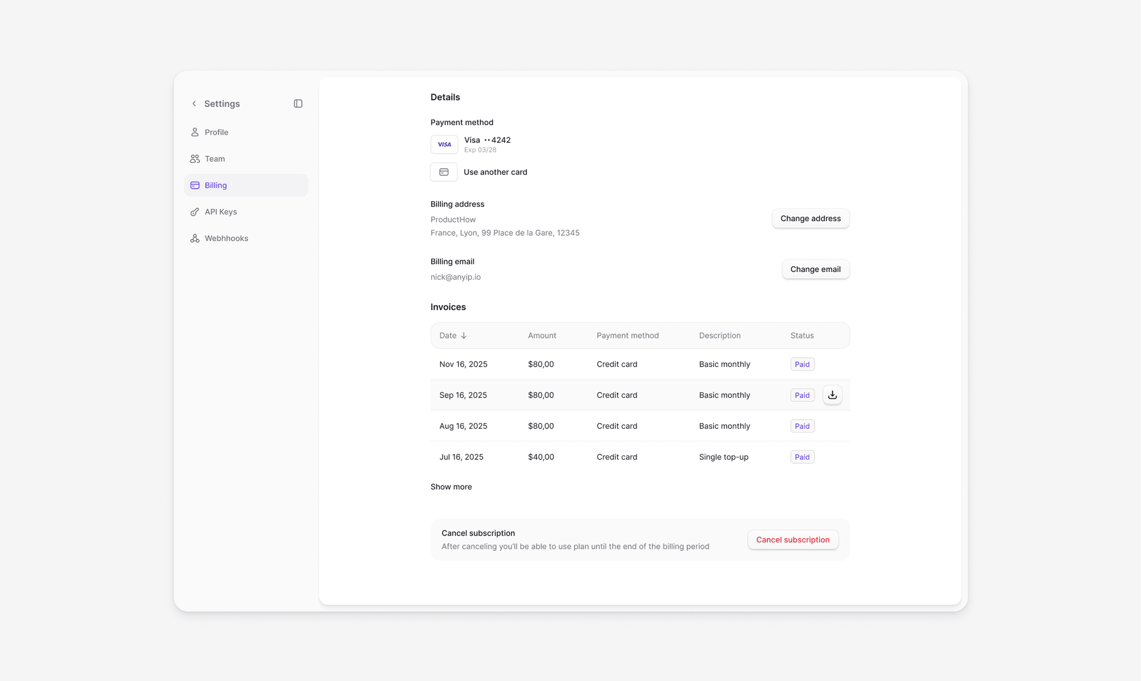The image size is (1141, 681).
Task: Click the API Keys key icon
Action: pos(194,212)
